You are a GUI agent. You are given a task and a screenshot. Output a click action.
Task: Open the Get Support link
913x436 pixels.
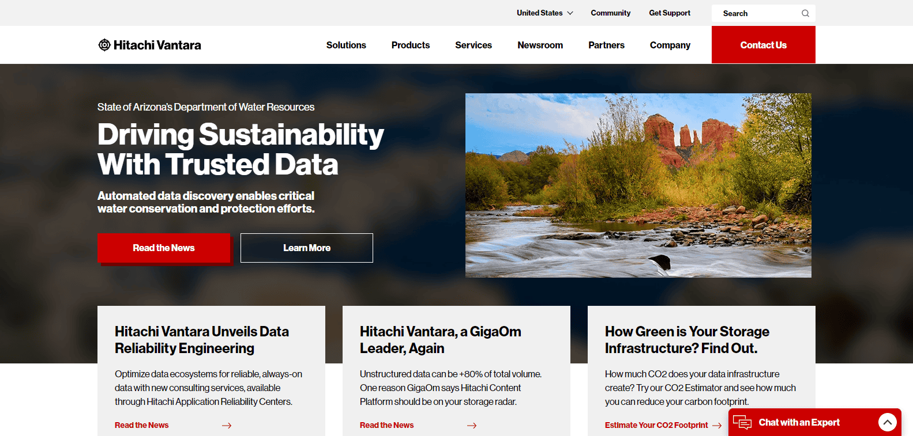[669, 13]
